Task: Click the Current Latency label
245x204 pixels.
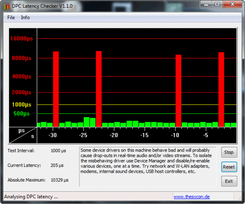Action: tap(24, 165)
